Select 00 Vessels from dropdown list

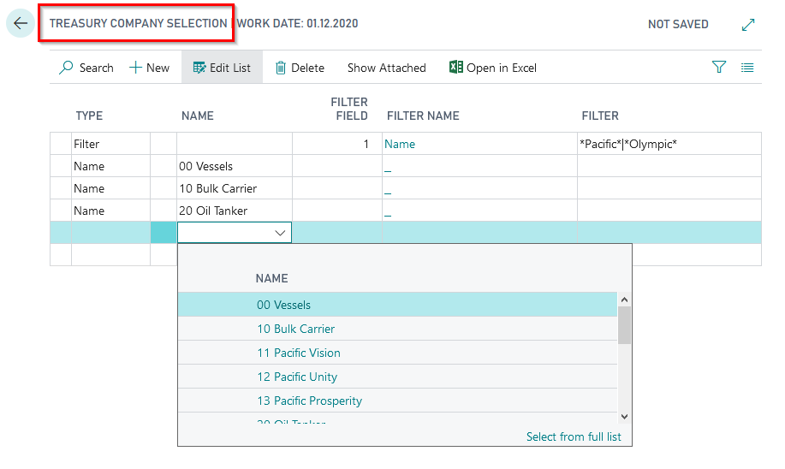point(284,305)
